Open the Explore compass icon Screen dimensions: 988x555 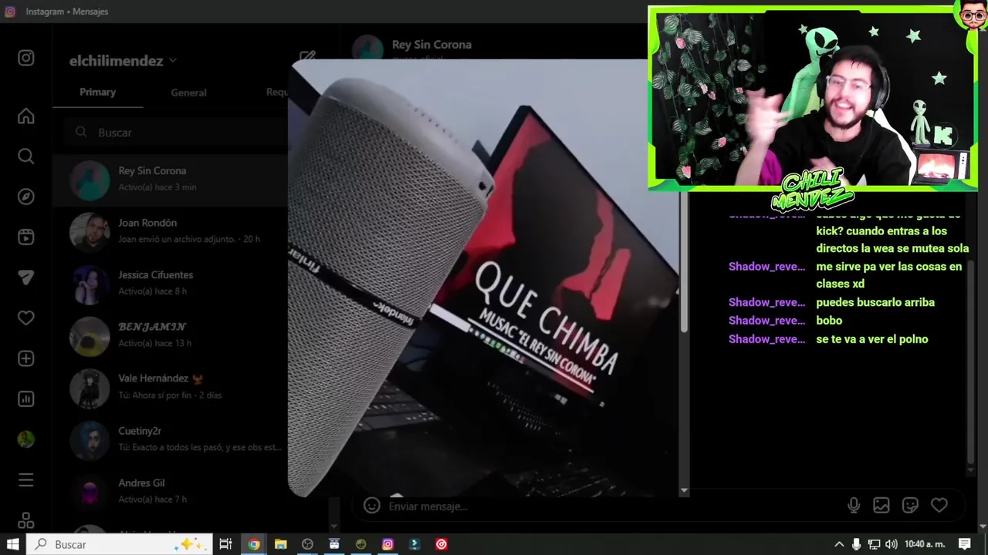tap(25, 197)
